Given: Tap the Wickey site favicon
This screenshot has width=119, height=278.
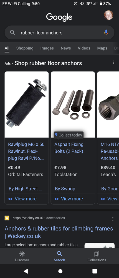Looking at the screenshot, I should (x=7, y=218).
